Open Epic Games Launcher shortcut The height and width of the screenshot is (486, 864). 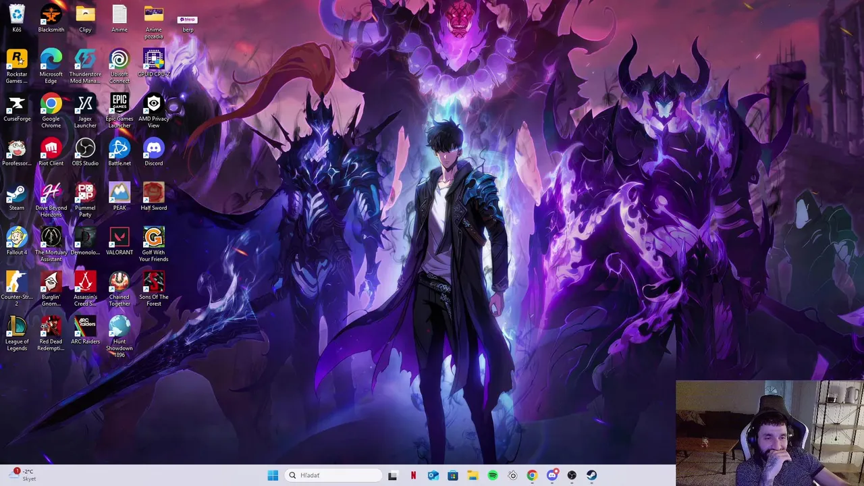(119, 111)
